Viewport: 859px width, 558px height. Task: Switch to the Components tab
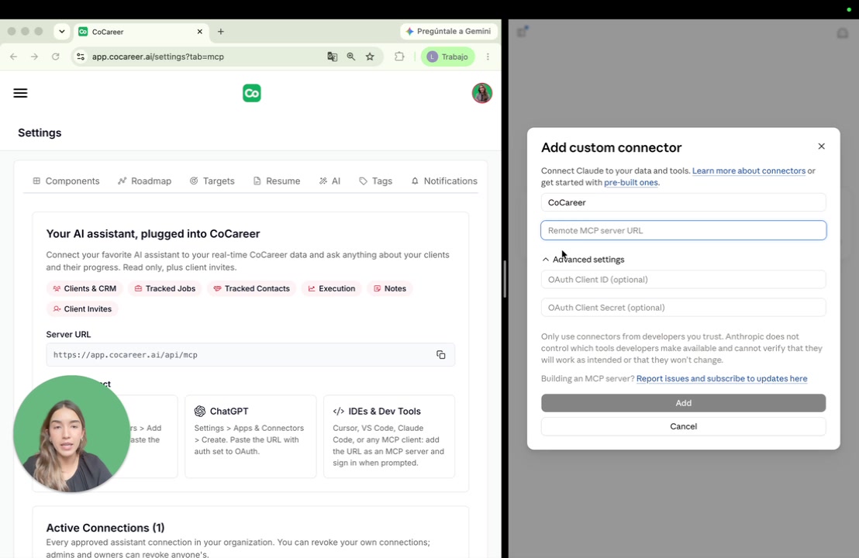[x=67, y=181]
